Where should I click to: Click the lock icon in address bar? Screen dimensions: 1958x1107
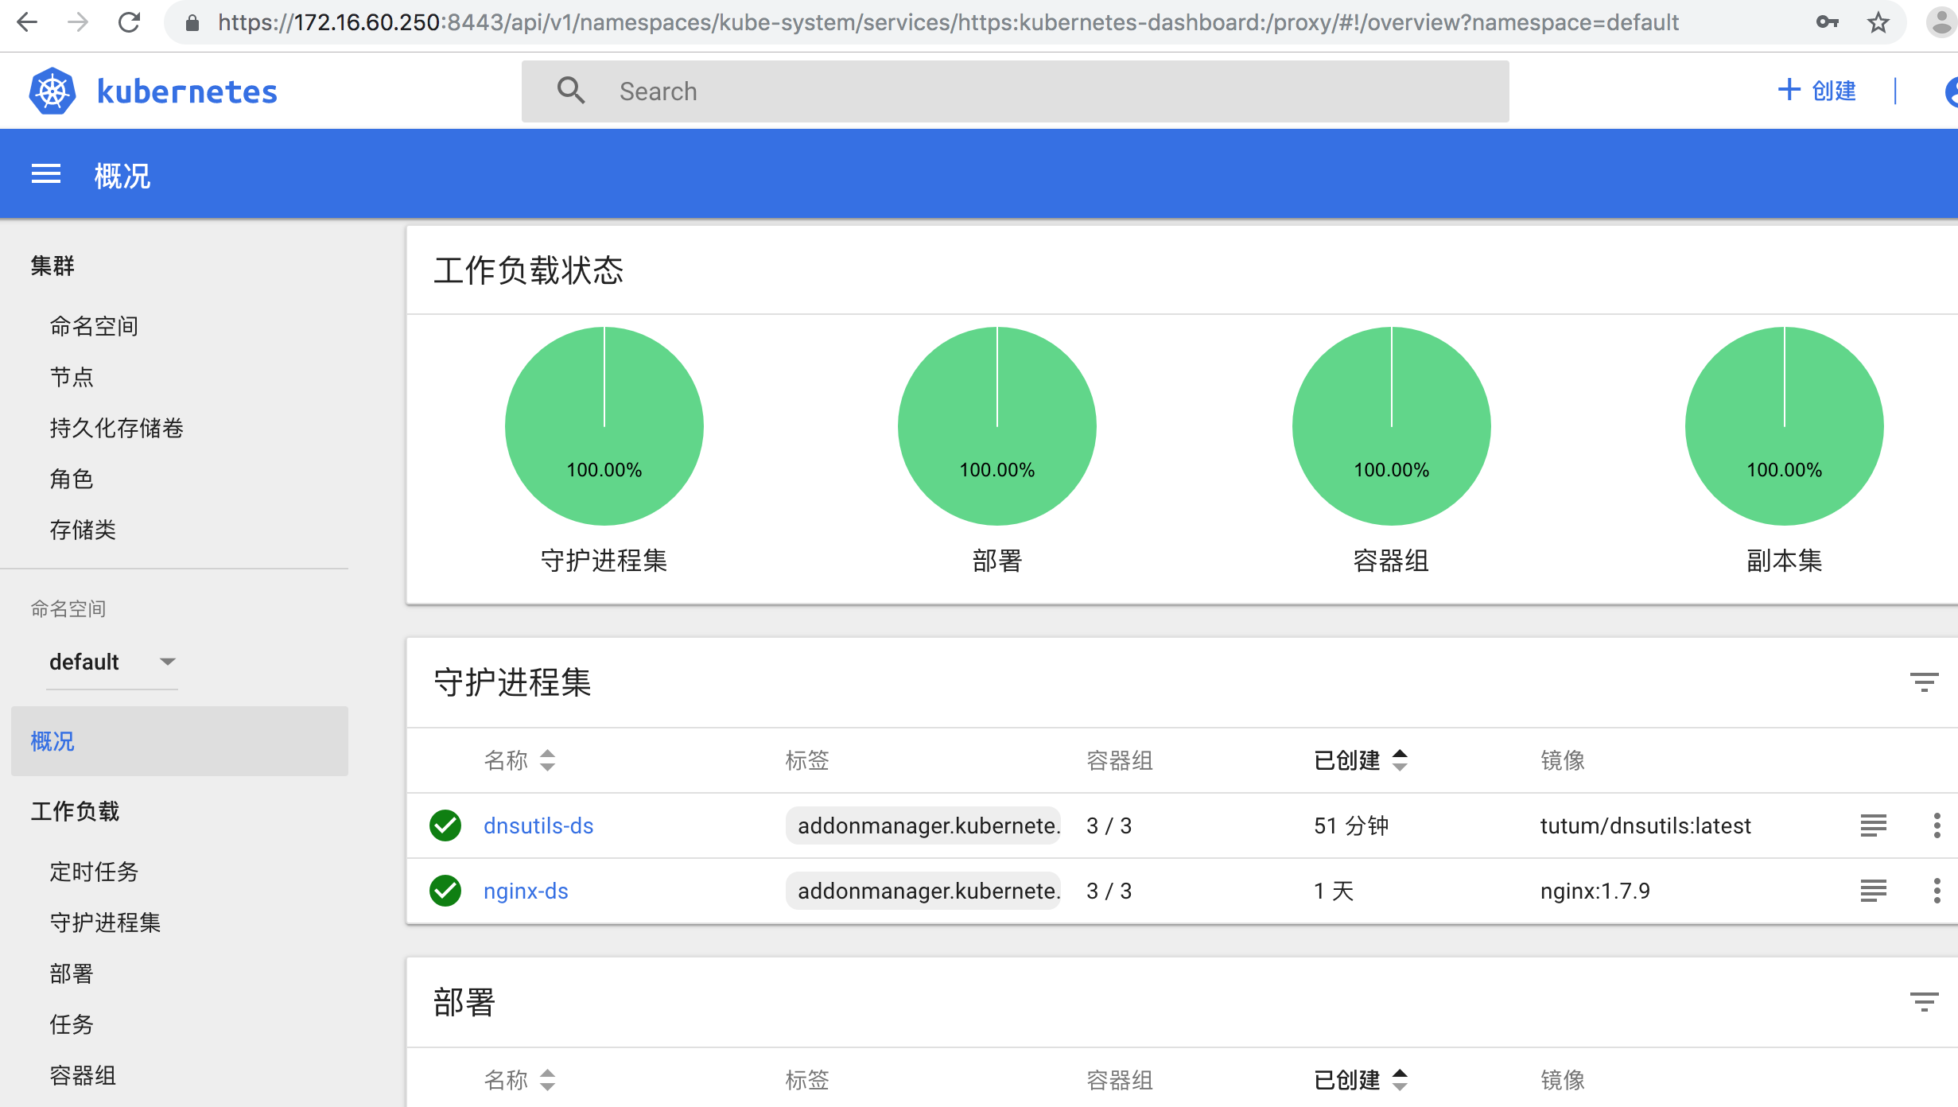[192, 23]
